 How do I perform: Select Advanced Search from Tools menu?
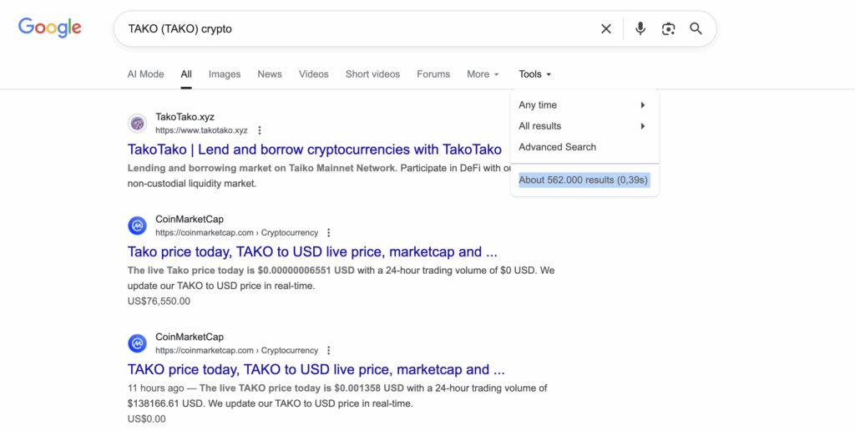click(557, 147)
